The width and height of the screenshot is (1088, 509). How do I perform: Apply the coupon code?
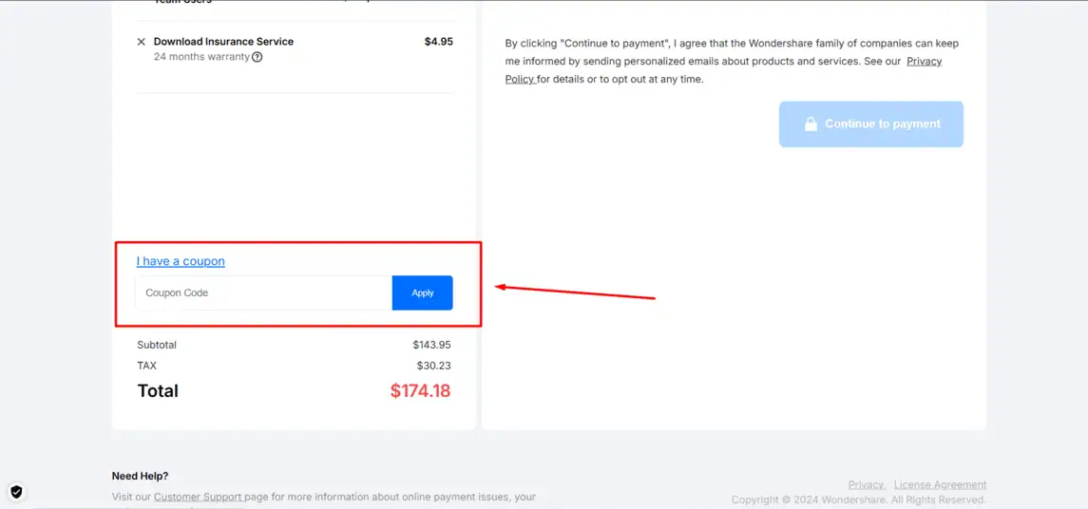423,292
